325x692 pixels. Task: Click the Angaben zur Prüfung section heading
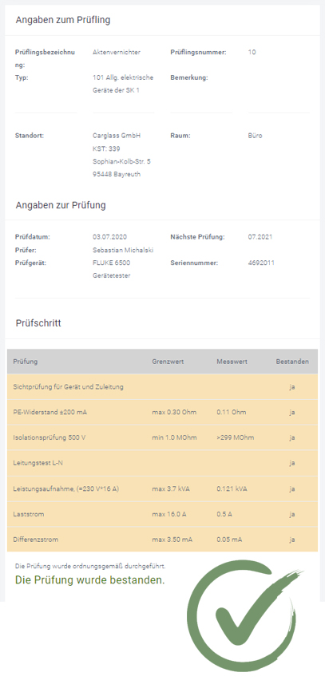[61, 205]
